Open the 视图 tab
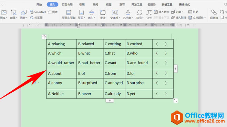The width and height of the screenshot is (227, 127). (109, 4)
